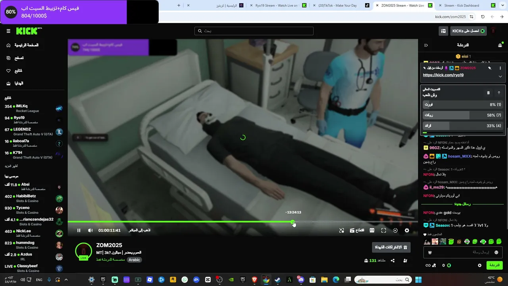Open the Kick shop icon in header
This screenshot has height=286, width=508.
443,31
